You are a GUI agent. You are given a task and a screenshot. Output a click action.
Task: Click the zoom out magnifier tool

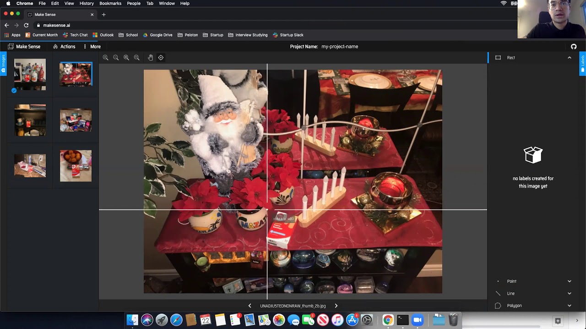116,58
